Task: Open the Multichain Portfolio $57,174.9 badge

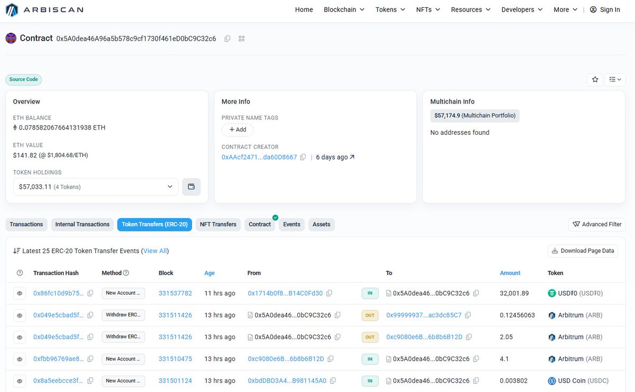Action: tap(475, 115)
